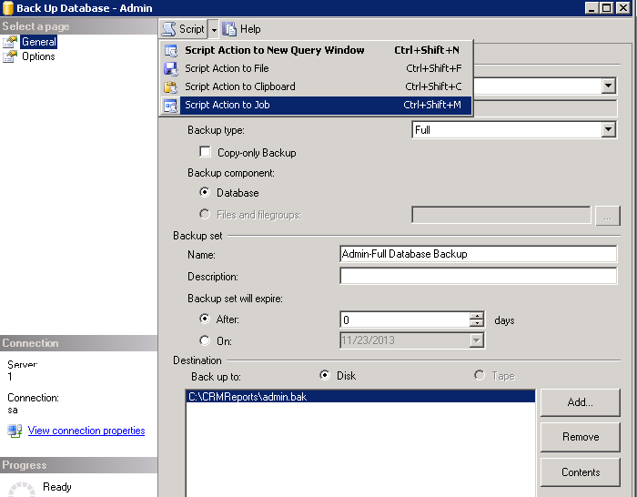Viewport: 637px width, 497px height.
Task: Select the Options page icon
Action: (x=10, y=56)
